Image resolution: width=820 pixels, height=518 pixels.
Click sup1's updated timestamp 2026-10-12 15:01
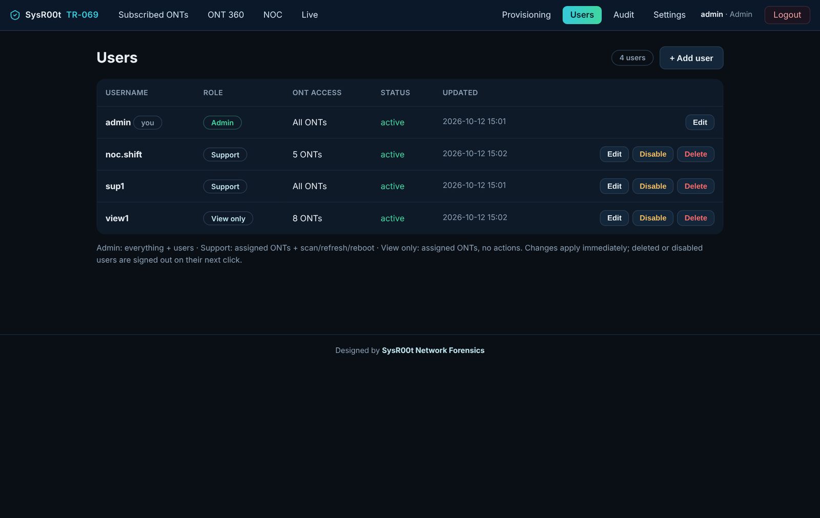[474, 185]
